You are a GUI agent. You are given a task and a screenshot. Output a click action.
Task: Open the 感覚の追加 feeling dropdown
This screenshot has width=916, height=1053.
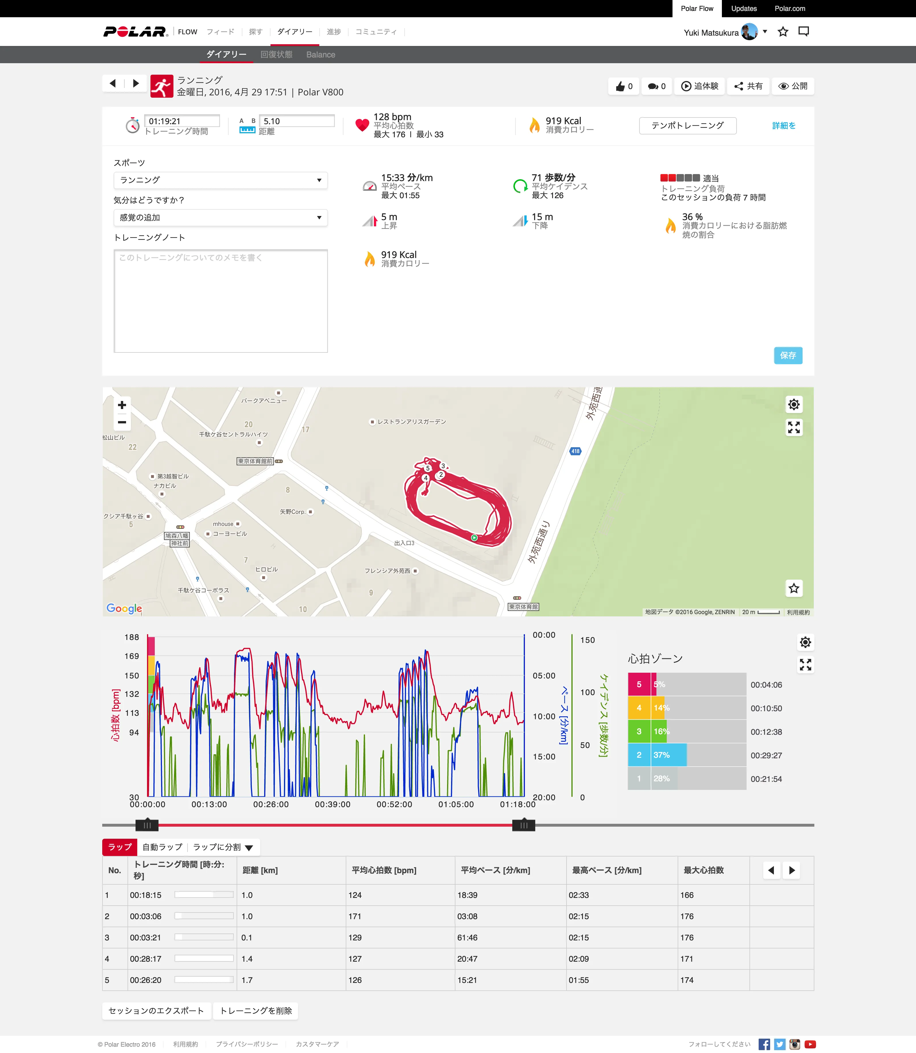coord(220,217)
